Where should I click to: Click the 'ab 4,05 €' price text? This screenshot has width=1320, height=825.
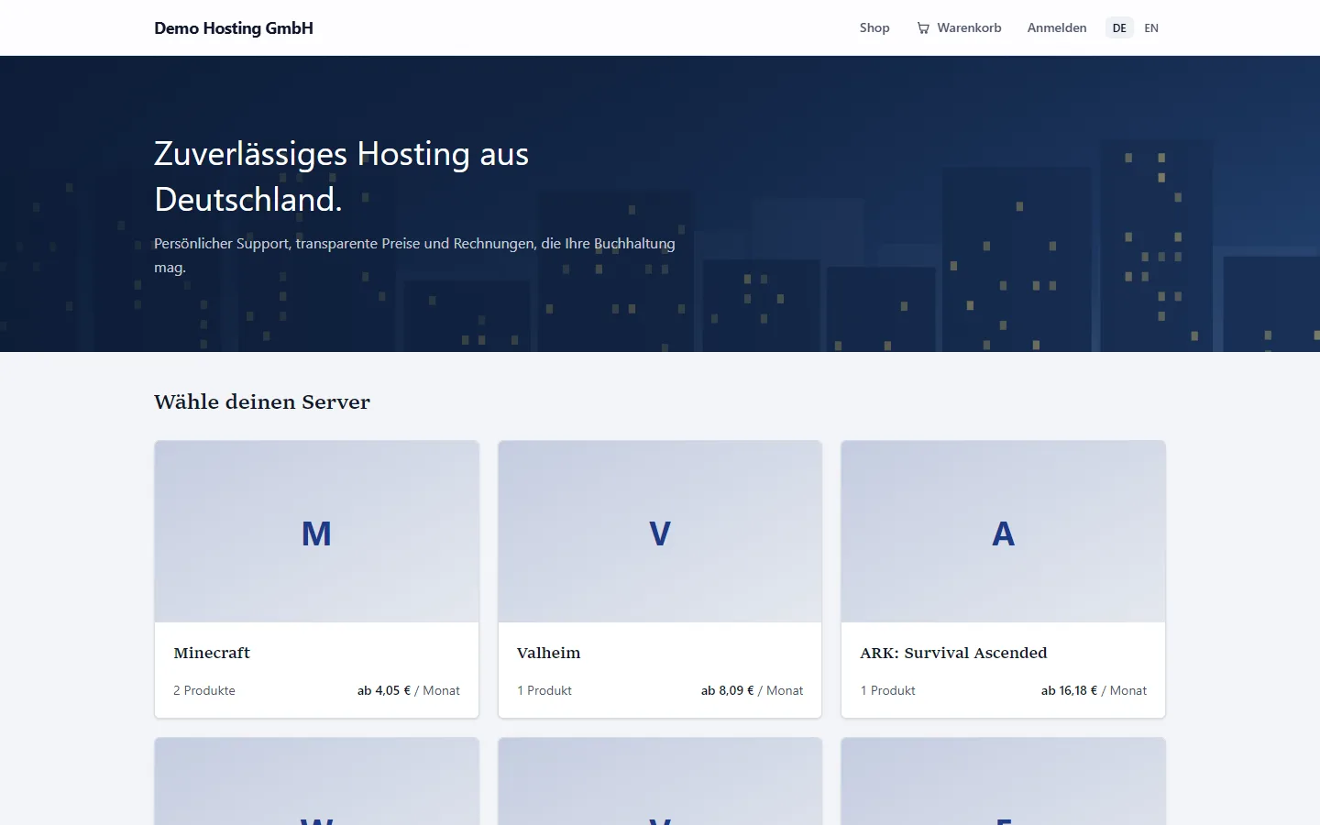point(384,690)
